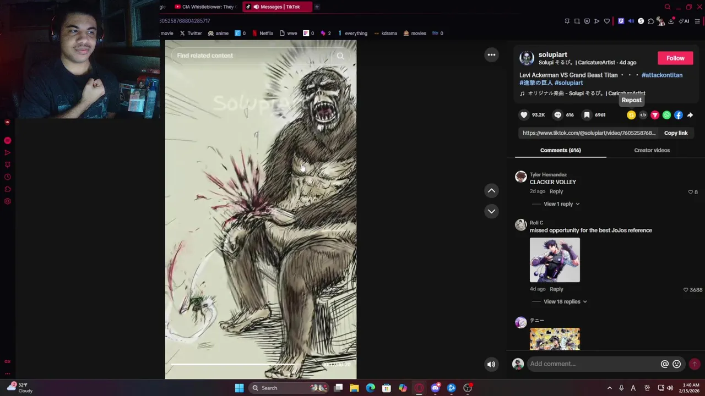Open the browser AI assistant

click(685, 21)
